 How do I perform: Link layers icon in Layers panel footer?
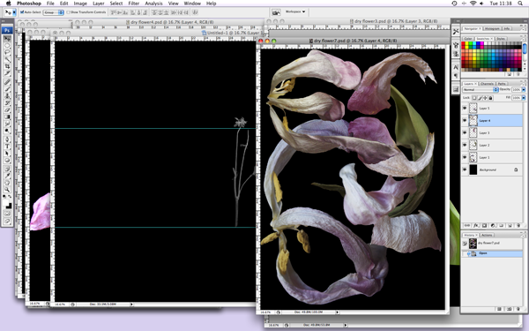[x=467, y=225]
